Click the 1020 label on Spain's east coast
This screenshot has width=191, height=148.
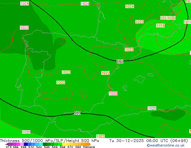click(x=113, y=94)
